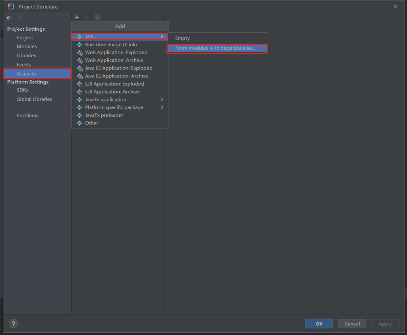Choose EJB Application: Archive entry
This screenshot has height=335, width=407.
(x=112, y=92)
